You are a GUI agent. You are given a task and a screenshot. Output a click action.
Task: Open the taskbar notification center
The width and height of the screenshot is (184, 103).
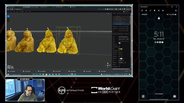pos(130,74)
